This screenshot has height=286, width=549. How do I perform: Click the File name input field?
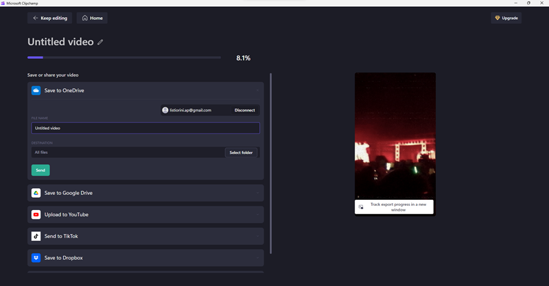point(145,128)
